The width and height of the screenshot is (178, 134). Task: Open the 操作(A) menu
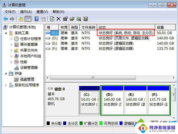click(x=26, y=12)
